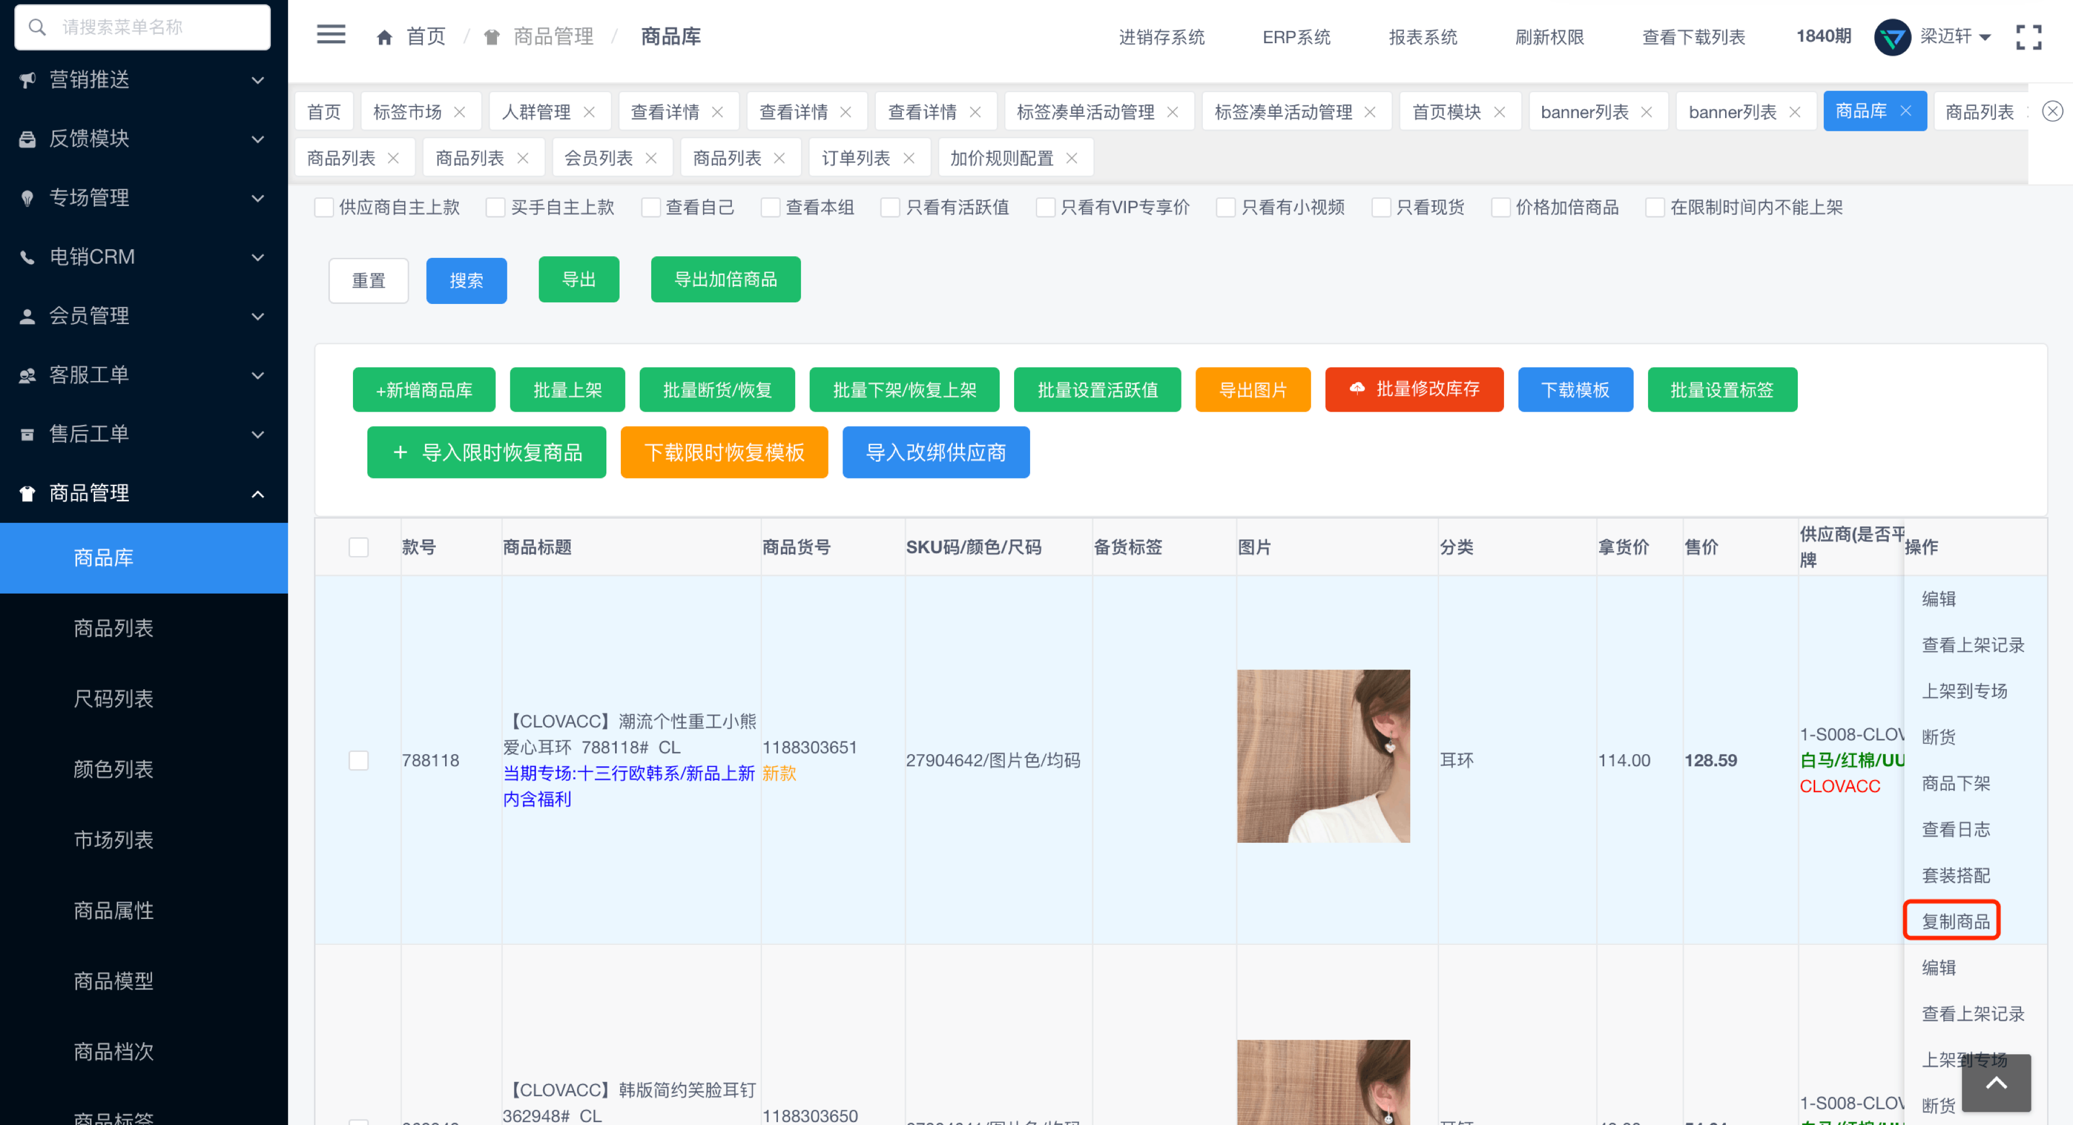Viewport: 2073px width, 1125px height.
Task: Expand the 反馈模块 menu chevron
Action: point(257,139)
